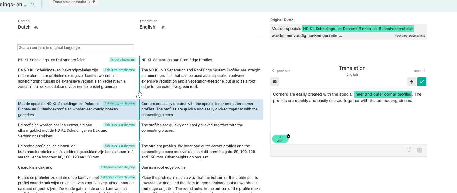Toggle visibility of the Dutch original column
The width and height of the screenshot is (457, 193).
click(x=36, y=27)
